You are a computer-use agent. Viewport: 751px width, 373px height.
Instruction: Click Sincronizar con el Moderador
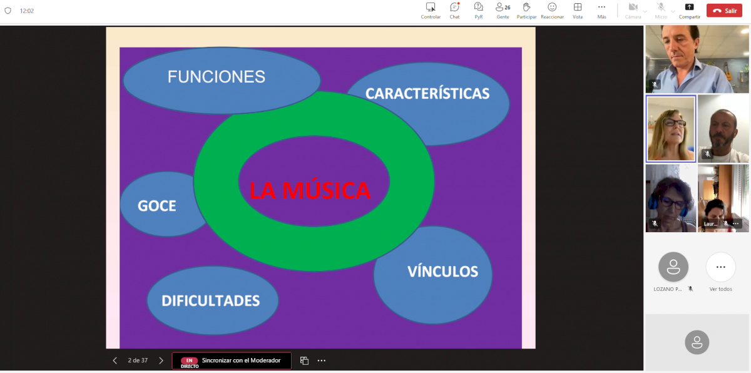coord(232,360)
